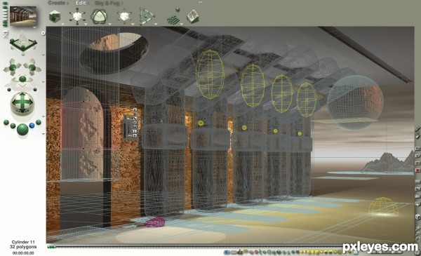Viewport: 421px width, 256px height.
Task: Click the View Control camera-view diagram
Action: click(23, 43)
